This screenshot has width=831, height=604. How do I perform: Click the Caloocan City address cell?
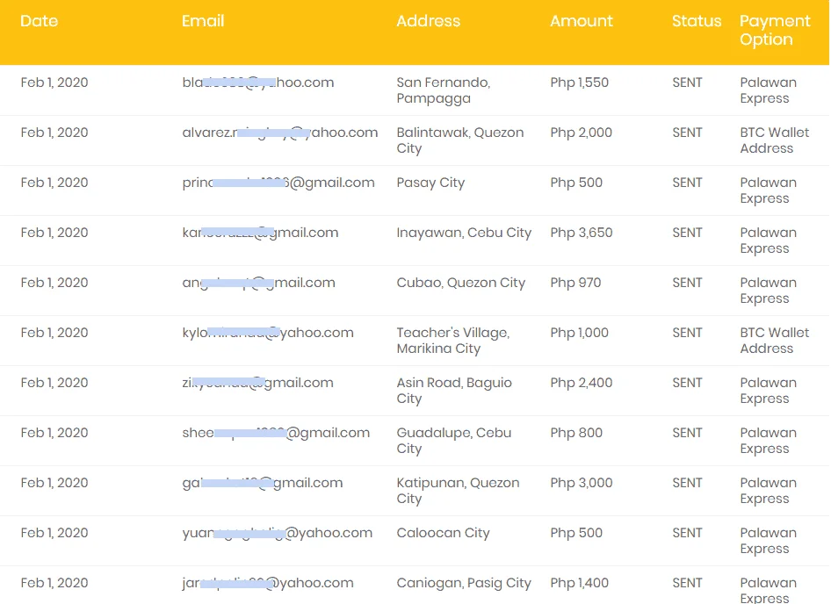(443, 533)
